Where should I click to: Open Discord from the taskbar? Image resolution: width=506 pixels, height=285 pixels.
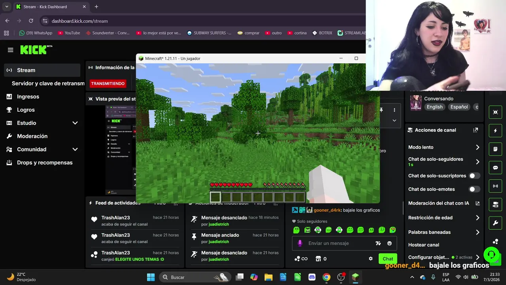click(312, 277)
